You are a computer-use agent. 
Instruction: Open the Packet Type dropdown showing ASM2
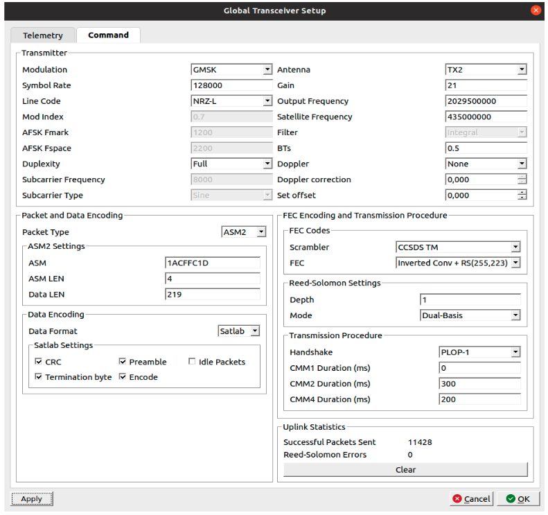(x=244, y=232)
